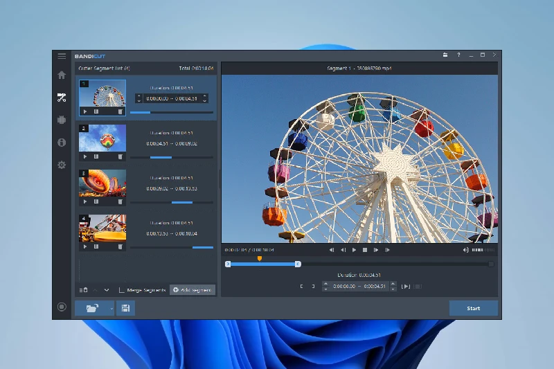The height and width of the screenshot is (369, 554).
Task: Click the blue timeline start handle
Action: tap(228, 264)
